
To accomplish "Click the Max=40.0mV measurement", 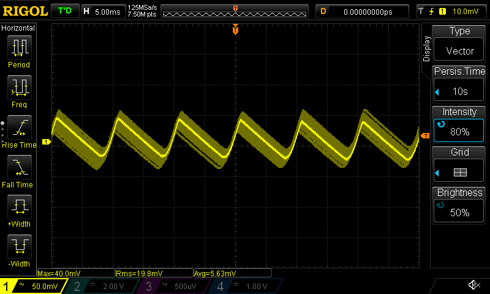I will click(75, 273).
